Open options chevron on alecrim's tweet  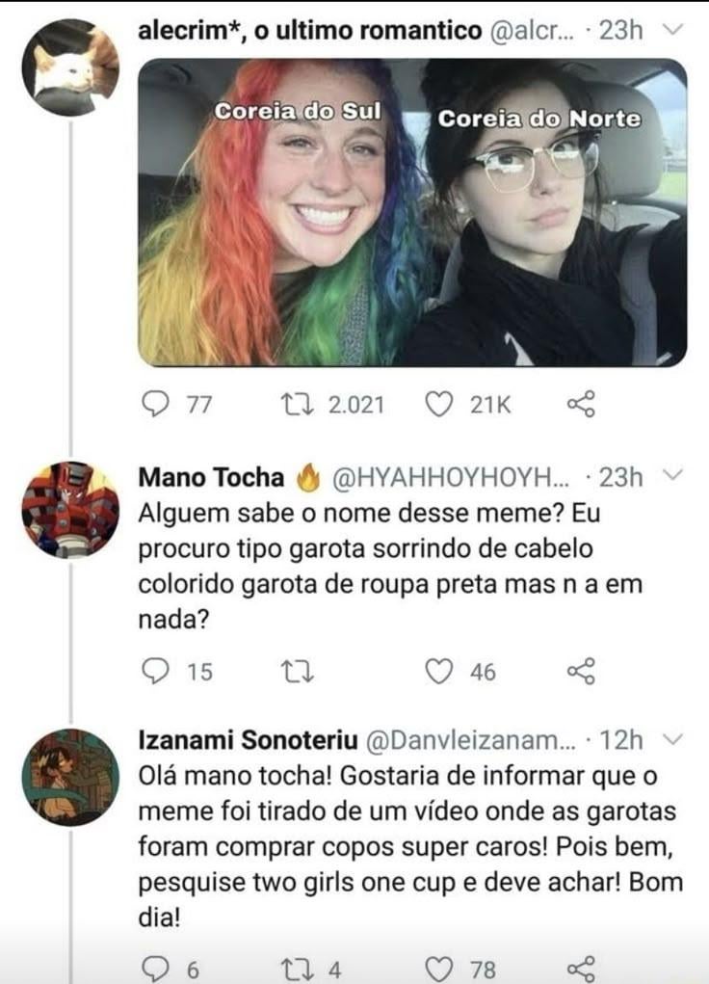point(675,30)
